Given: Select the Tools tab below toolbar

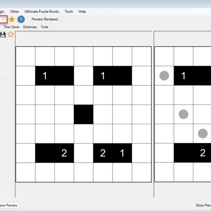Looking at the screenshot, I should (x=44, y=27).
